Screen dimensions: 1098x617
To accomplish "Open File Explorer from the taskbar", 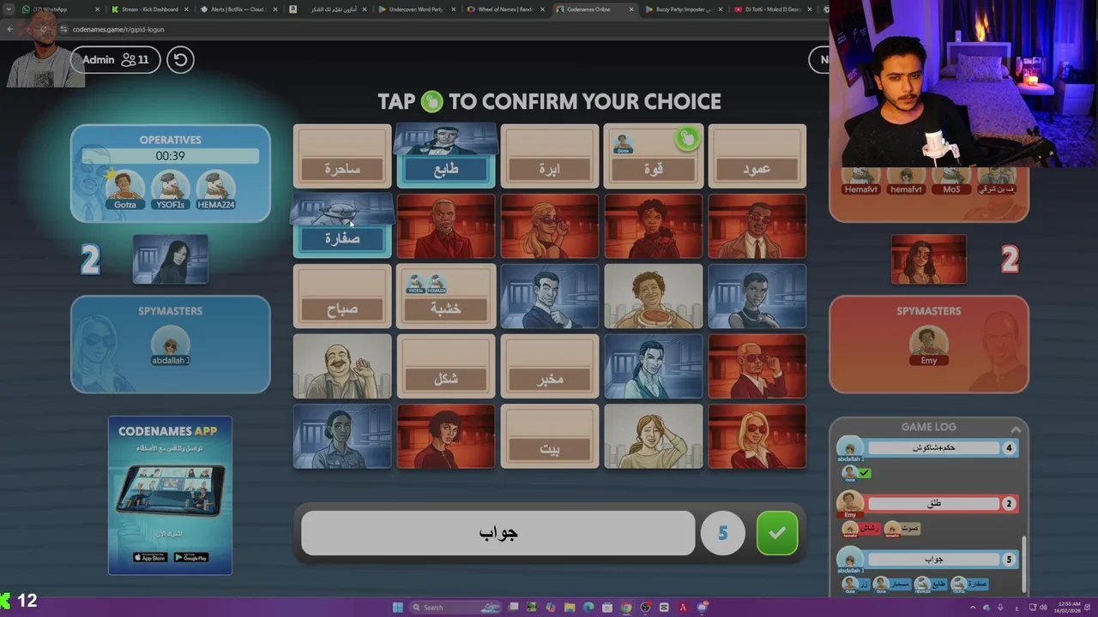I will [x=570, y=608].
